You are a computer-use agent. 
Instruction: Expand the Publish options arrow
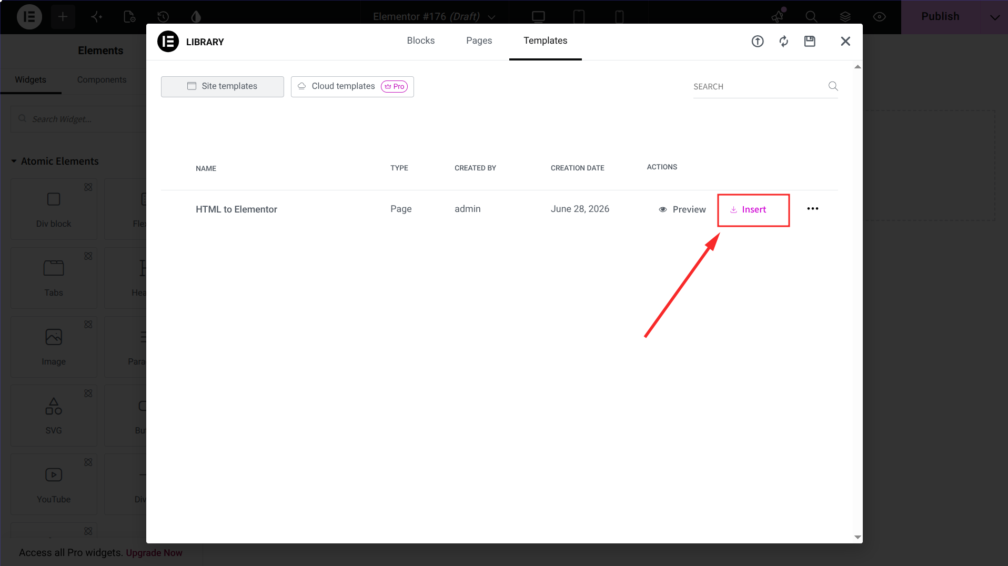[994, 17]
